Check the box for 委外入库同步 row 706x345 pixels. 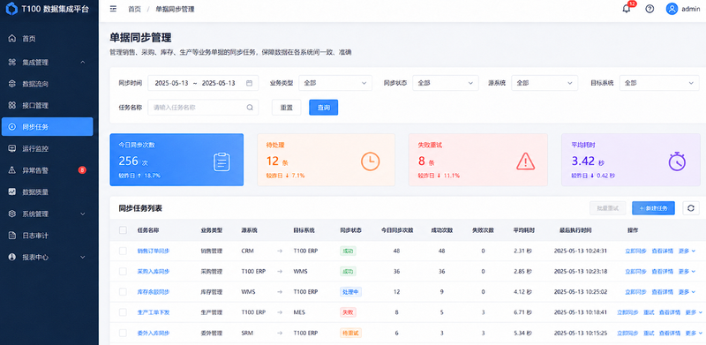(x=123, y=333)
